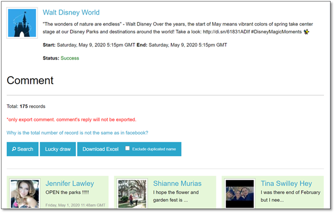Click the green Success status text

70,58
